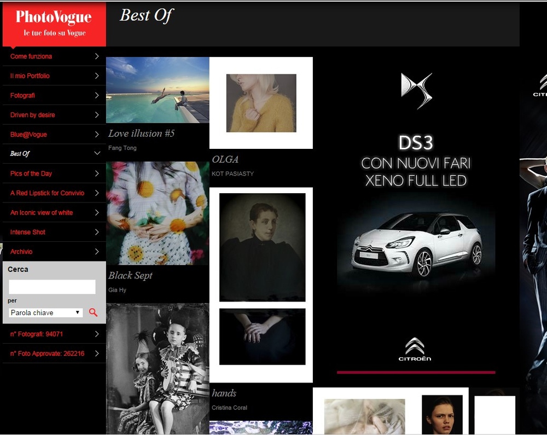Viewport: 547px width, 435px height.
Task: Open the Fotografi menu item
Action: [x=22, y=95]
